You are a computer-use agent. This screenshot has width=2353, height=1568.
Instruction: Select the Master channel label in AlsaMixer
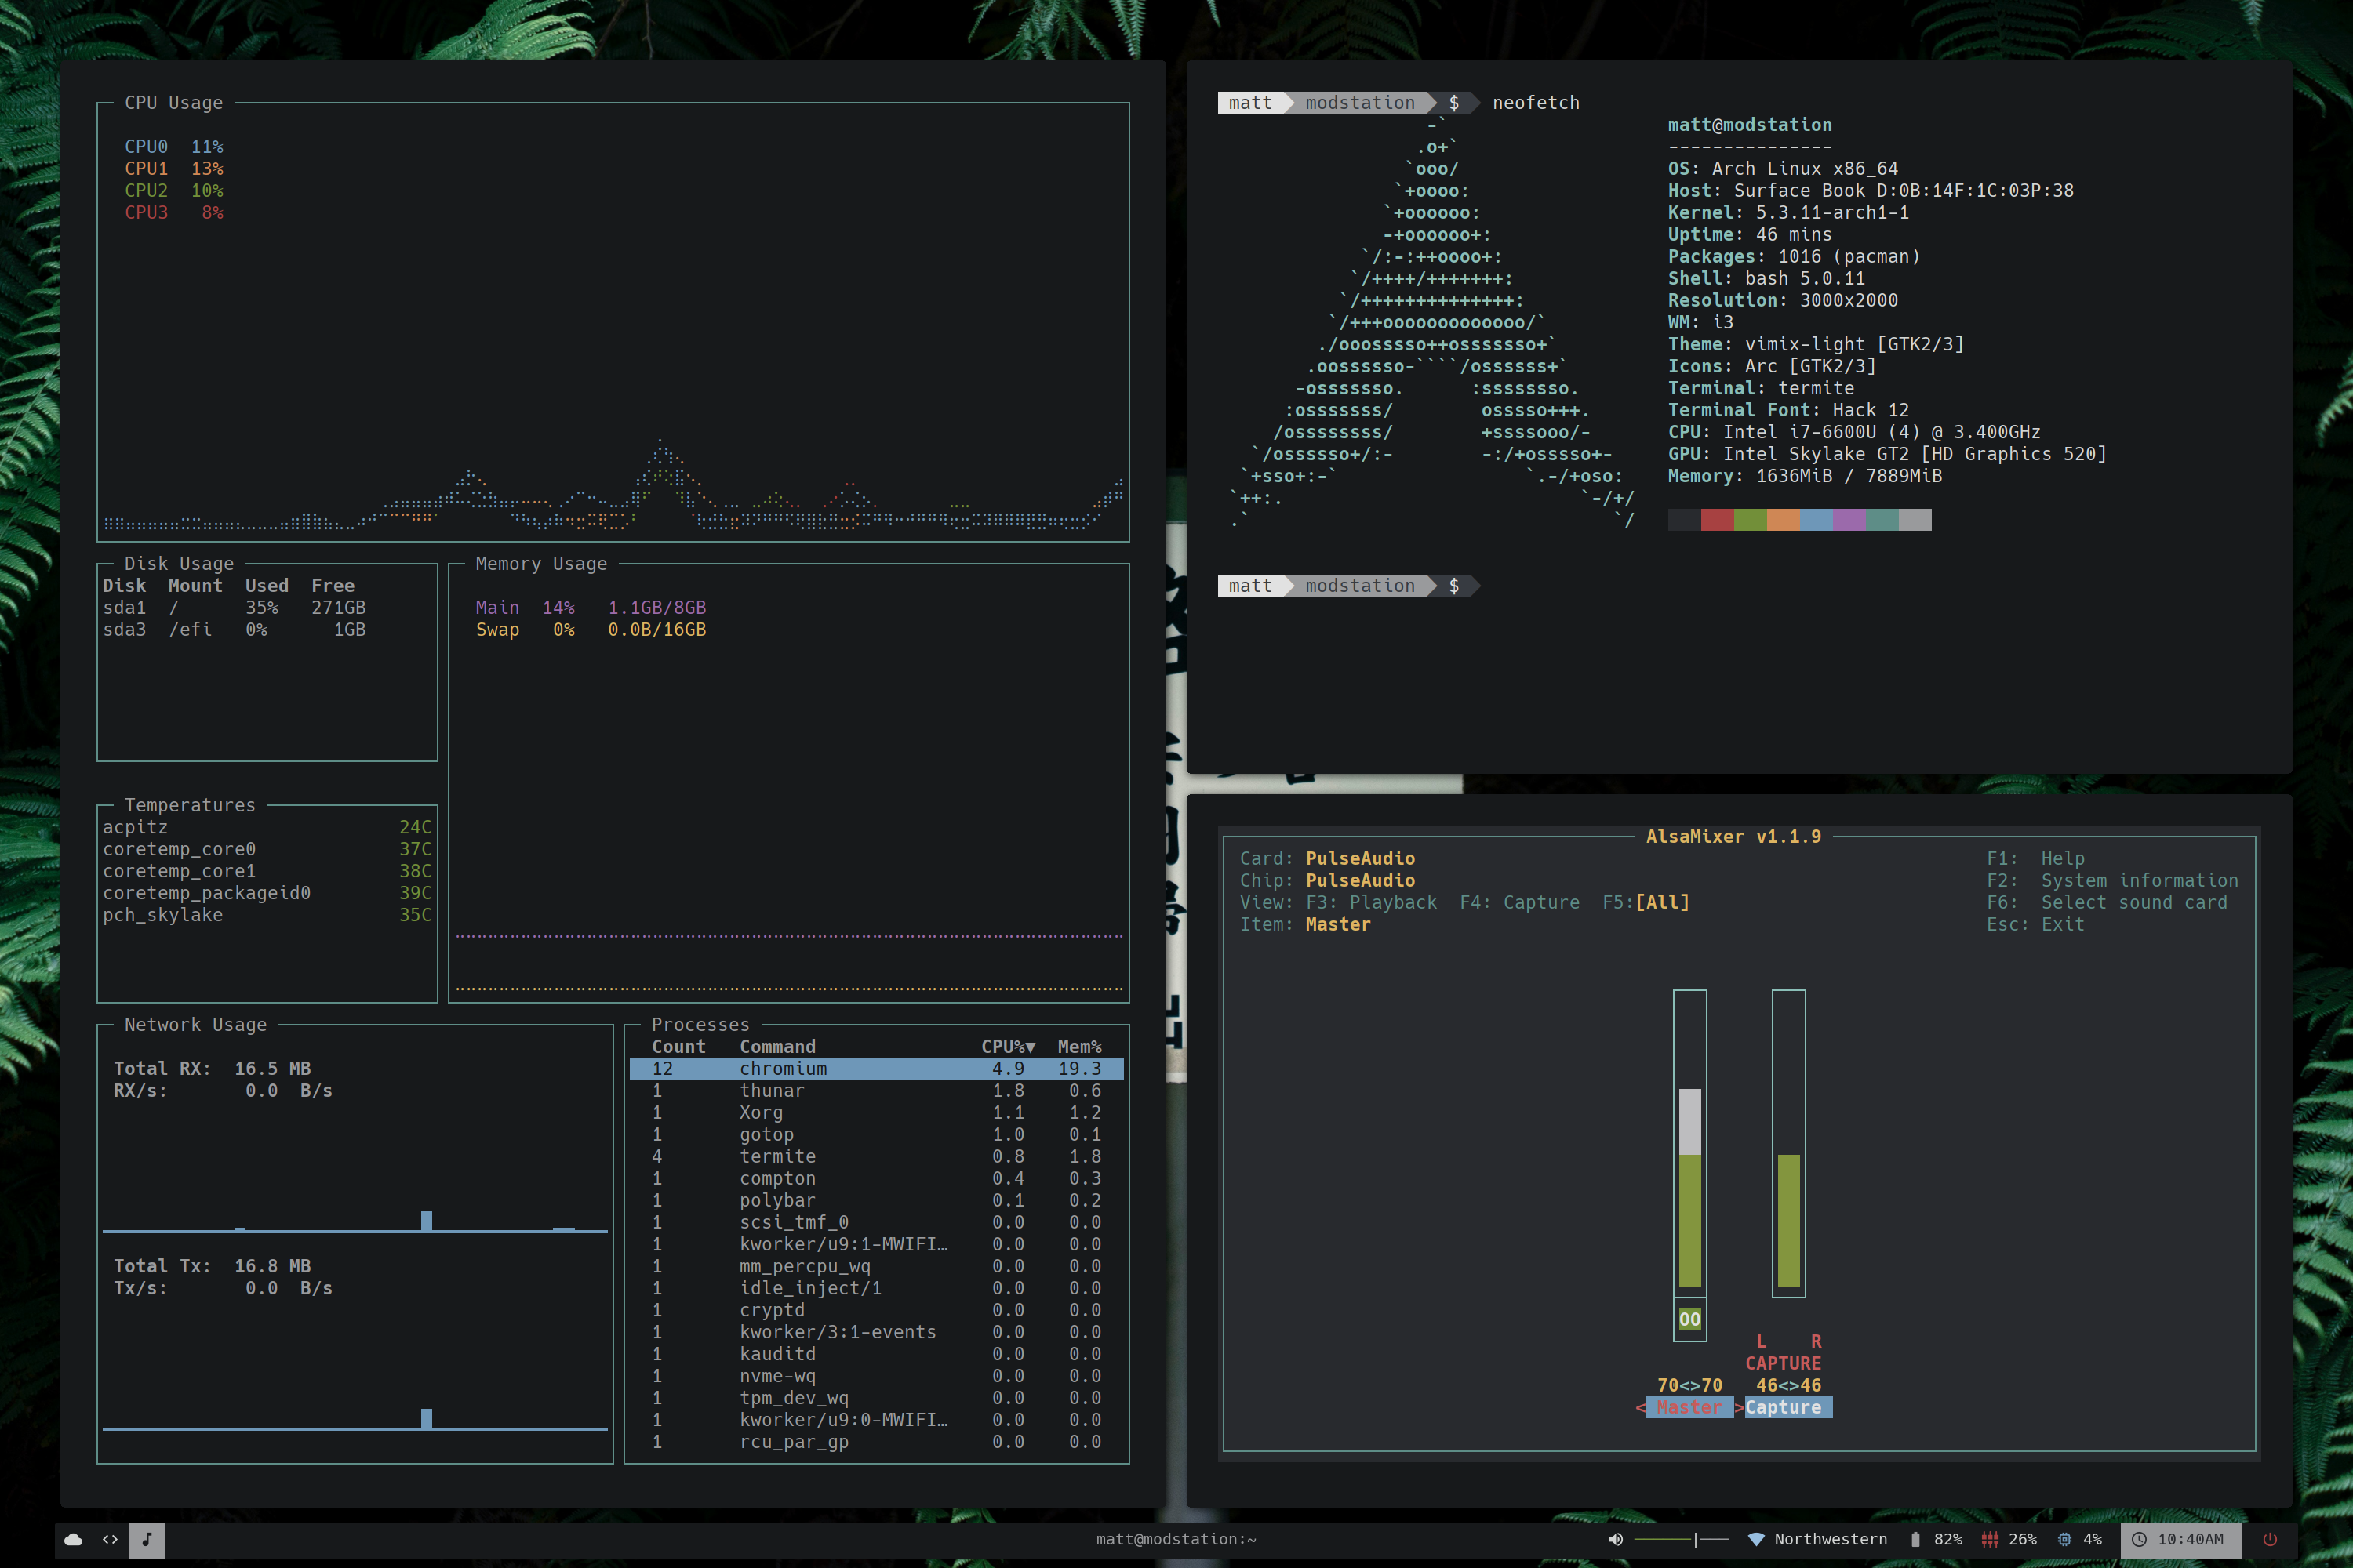pyautogui.click(x=1689, y=1408)
